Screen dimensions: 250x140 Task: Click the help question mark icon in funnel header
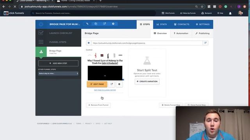(113, 24)
